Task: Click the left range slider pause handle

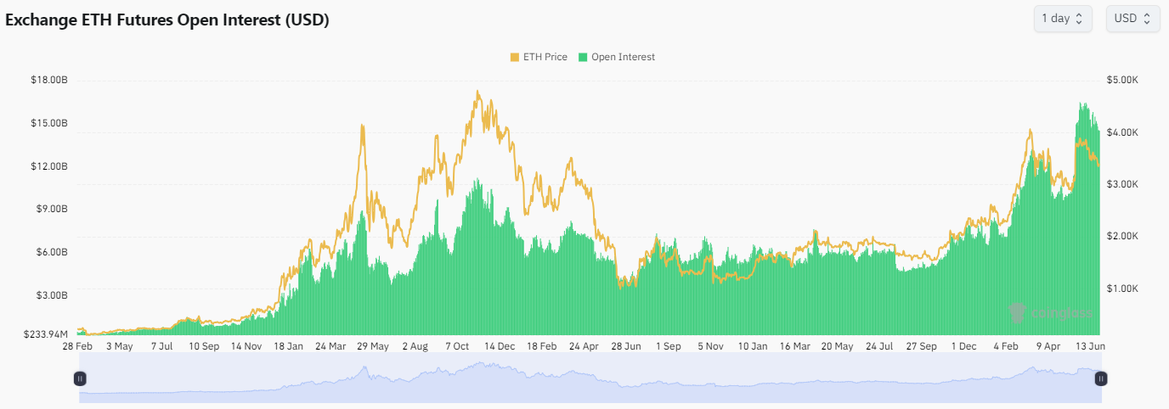Action: tap(80, 378)
